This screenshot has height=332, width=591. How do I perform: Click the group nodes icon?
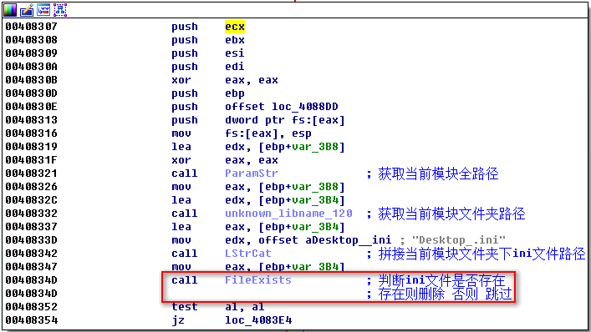[60, 10]
